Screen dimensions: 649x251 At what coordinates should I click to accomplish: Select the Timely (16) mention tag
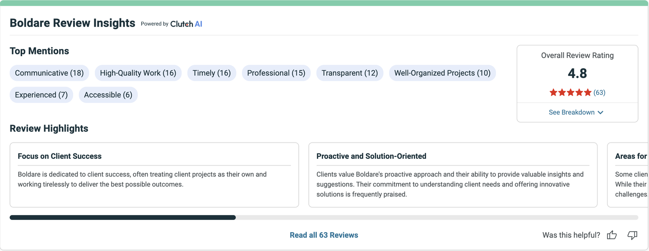pos(212,73)
